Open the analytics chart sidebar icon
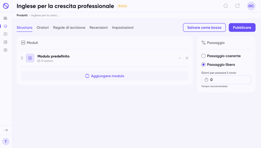Image resolution: width=261 pixels, height=148 pixels. click(6, 42)
